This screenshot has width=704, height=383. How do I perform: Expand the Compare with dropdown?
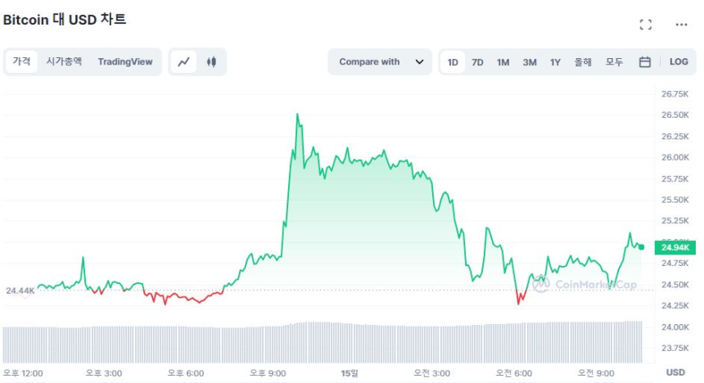(380, 61)
